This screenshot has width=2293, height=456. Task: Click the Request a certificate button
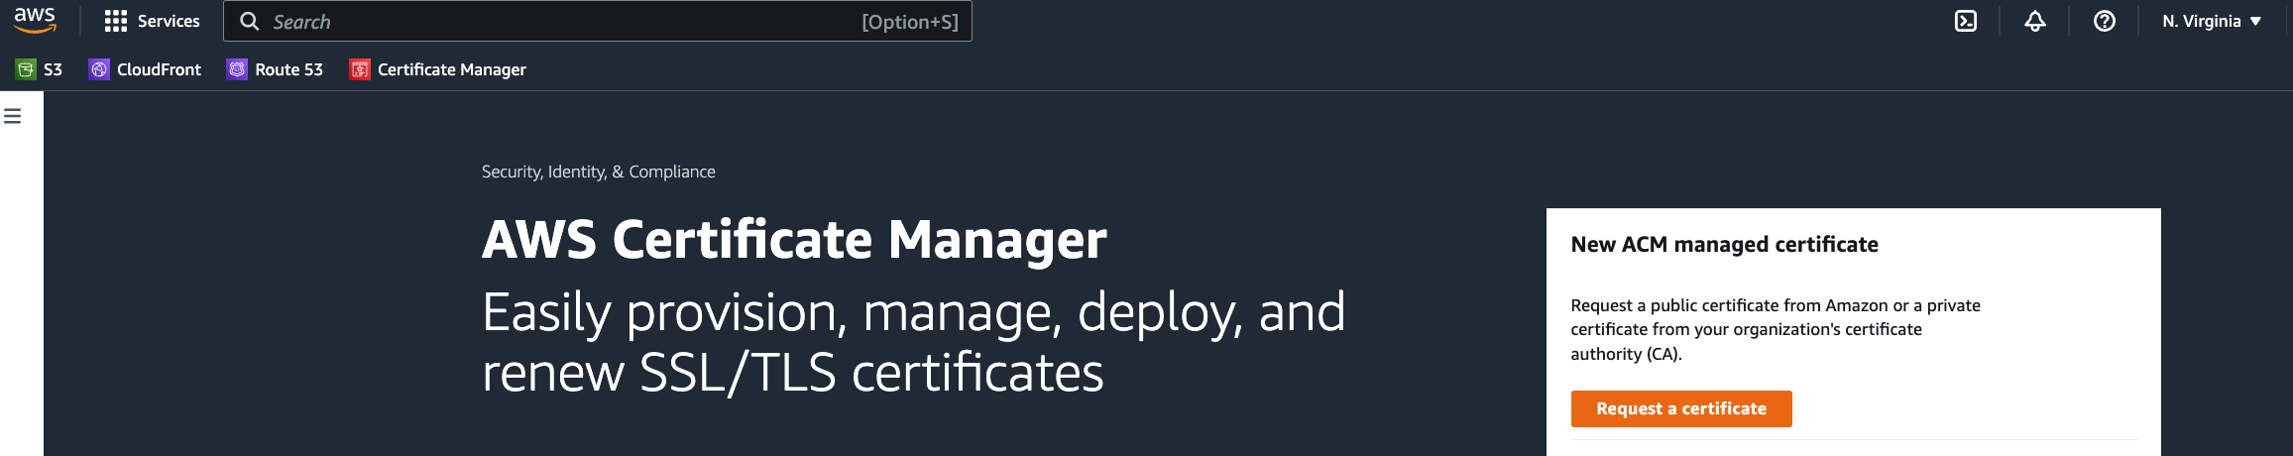point(1680,408)
